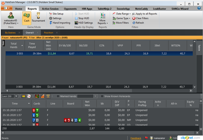Select the 3 003 hands report row
This screenshot has height=140, width=203.
(99, 53)
